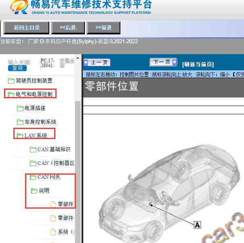This screenshot has width=244, height=243.
Task: Click the transparent car location diagram
Action: (x=170, y=193)
